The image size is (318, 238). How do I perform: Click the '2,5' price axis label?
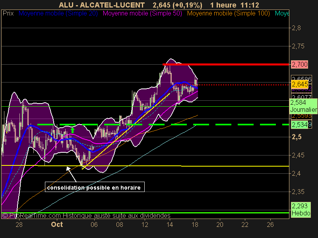[x=297, y=137]
